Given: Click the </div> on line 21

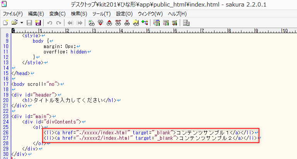Looking at the screenshot, I should point(19,106).
